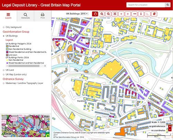Click the no coordinates text

pos(158,130)
